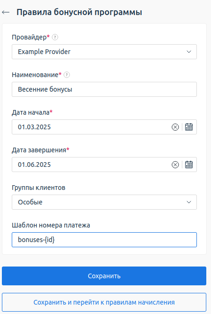Expand the Группы клиентов dropdown chevron
Viewport: 211px width, 314px height.
[189, 202]
